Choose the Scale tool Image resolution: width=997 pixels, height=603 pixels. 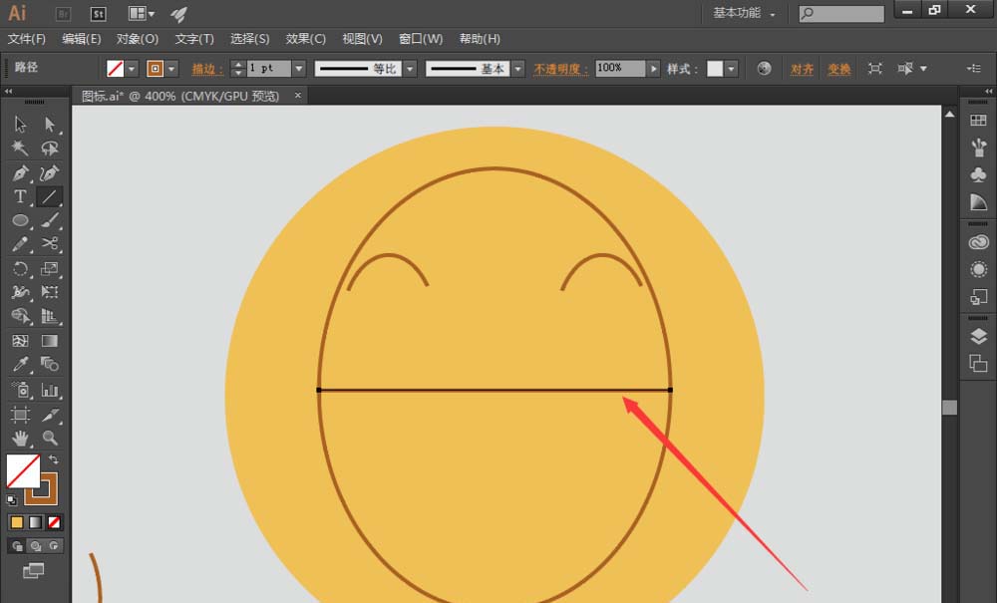pyautogui.click(x=50, y=268)
